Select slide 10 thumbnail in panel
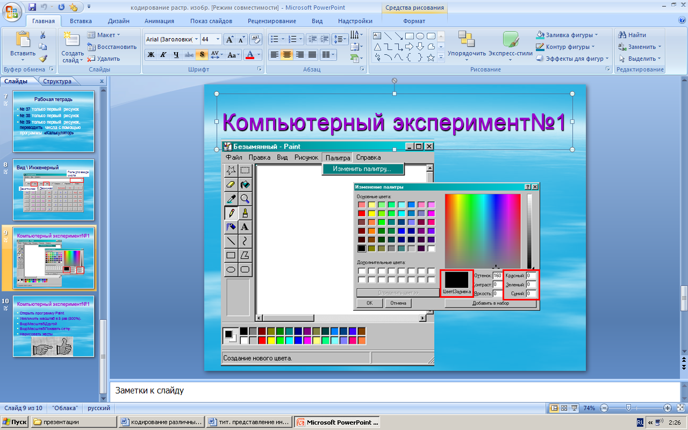 pyautogui.click(x=53, y=326)
